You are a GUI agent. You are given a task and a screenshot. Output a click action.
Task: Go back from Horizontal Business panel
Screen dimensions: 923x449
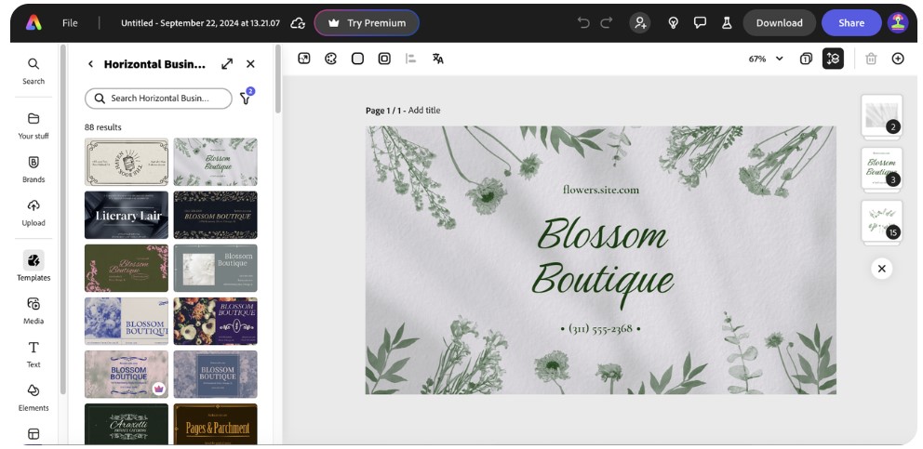tap(90, 63)
